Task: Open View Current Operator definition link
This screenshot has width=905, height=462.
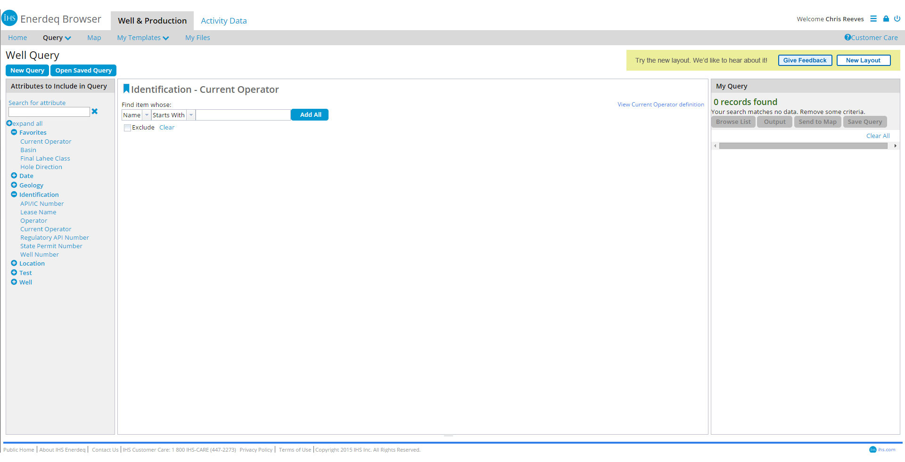Action: [661, 105]
